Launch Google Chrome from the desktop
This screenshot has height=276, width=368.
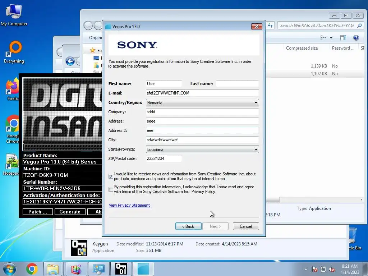pos(12,129)
